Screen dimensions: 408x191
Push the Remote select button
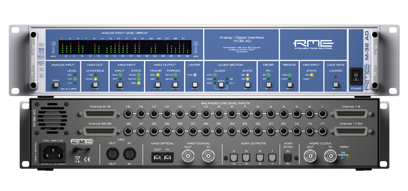[290, 84]
